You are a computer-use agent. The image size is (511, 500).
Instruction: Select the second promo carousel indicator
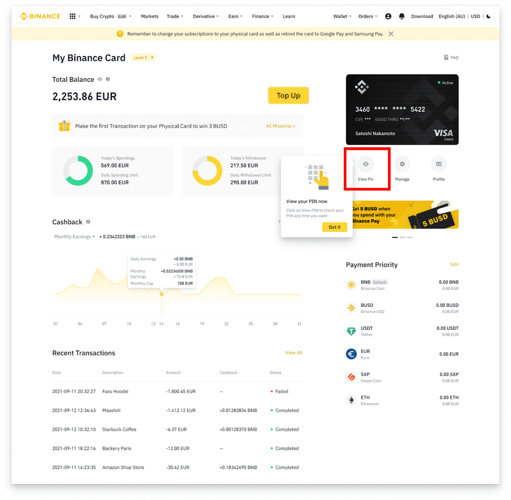[x=402, y=237]
